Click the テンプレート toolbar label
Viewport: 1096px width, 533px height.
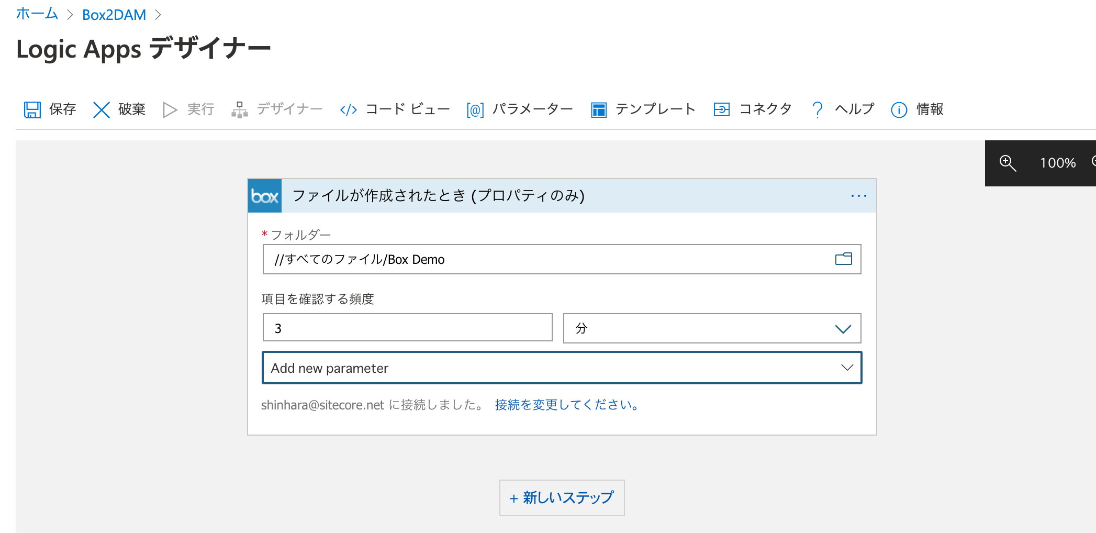click(655, 109)
